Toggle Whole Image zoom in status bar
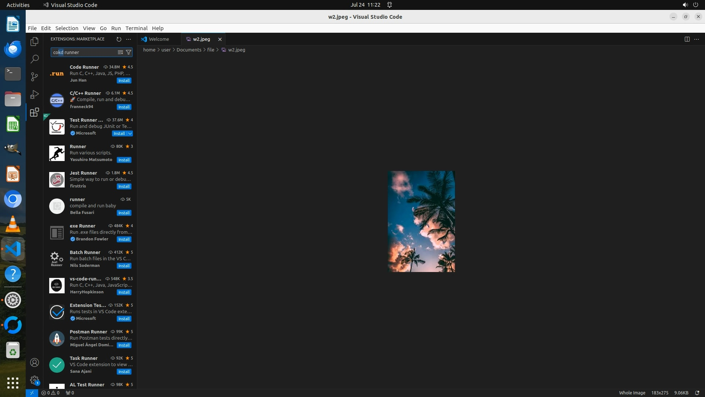Image resolution: width=705 pixels, height=397 pixels. (632, 393)
